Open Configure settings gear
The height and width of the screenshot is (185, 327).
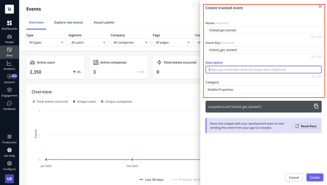pyautogui.click(x=9, y=163)
